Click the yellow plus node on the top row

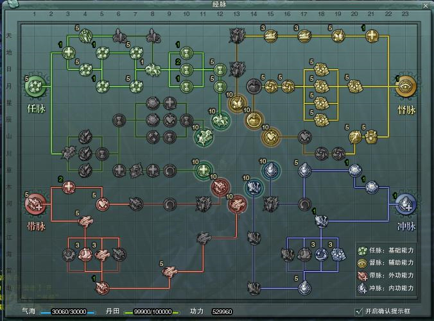pyautogui.click(x=372, y=37)
